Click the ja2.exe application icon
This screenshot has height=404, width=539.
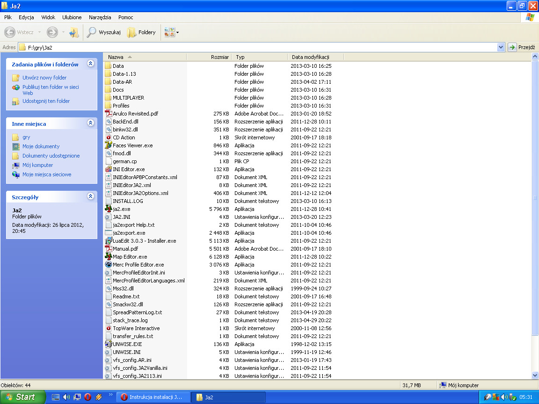tap(109, 209)
